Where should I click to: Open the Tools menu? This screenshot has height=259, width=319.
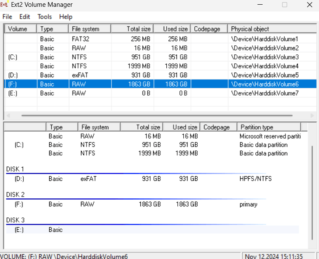pos(45,17)
